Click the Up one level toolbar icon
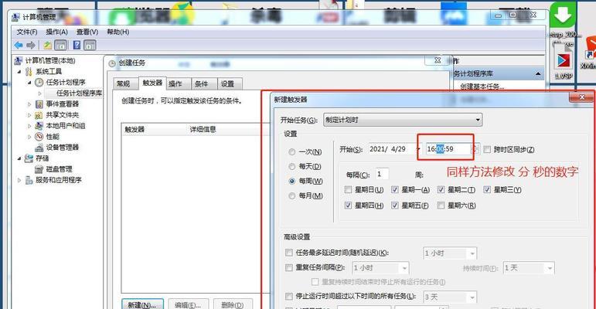Image resolution: width=596 pixels, height=309 pixels. (x=47, y=46)
